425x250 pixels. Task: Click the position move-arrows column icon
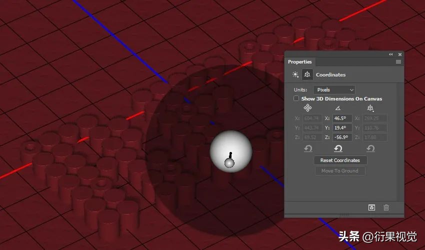307,108
